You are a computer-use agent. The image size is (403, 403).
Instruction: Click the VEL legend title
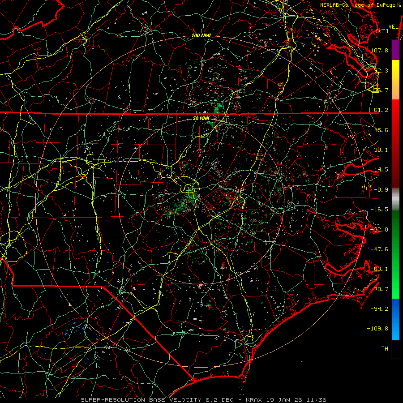[393, 27]
